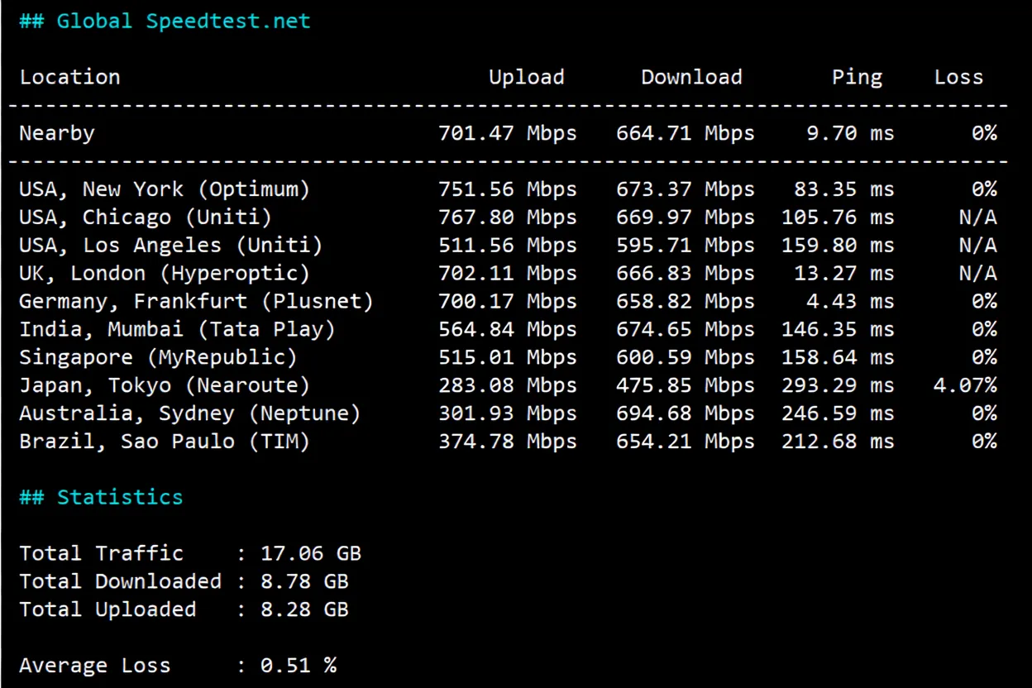Screen dimensions: 1032x688
Task: Select the Germany, Frankfurt (Plusnet) row
Action: (194, 301)
